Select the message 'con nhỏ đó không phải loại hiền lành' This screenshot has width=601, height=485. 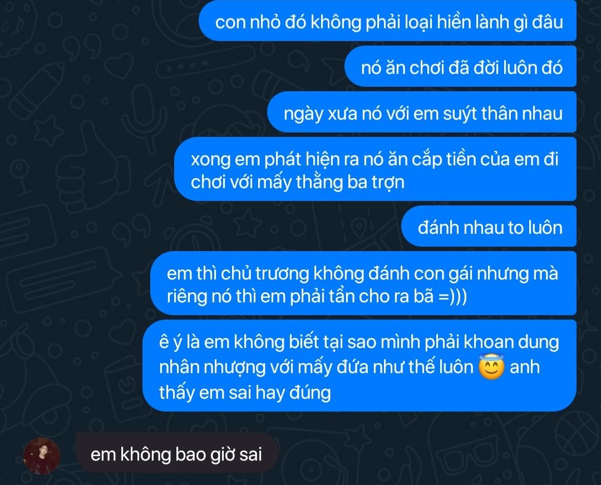(x=388, y=21)
